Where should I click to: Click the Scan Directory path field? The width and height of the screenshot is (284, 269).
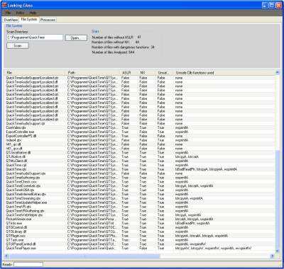(x=35, y=38)
